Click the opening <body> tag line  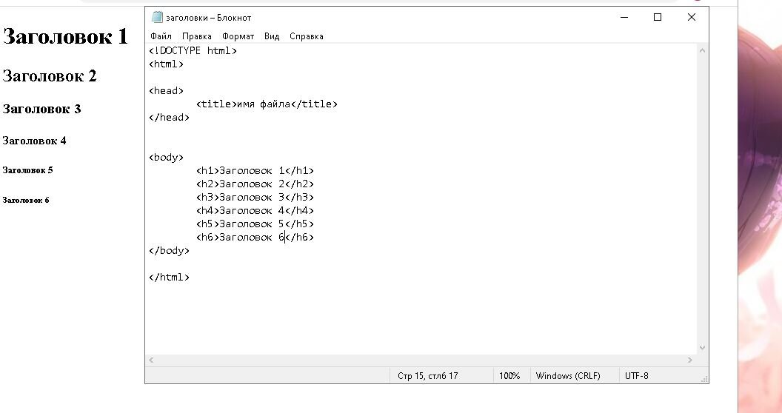tap(166, 158)
